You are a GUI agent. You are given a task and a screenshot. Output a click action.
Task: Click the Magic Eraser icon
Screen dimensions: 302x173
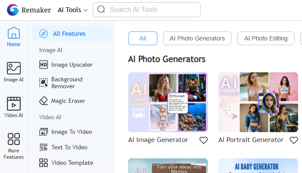[x=44, y=101]
